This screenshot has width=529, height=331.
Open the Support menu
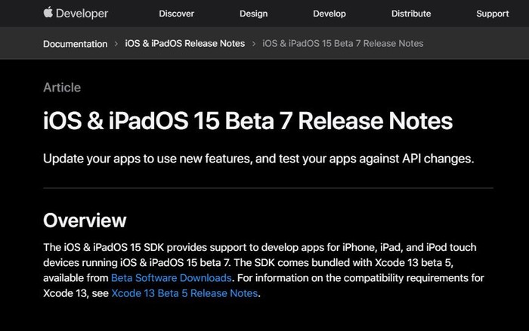(x=493, y=14)
